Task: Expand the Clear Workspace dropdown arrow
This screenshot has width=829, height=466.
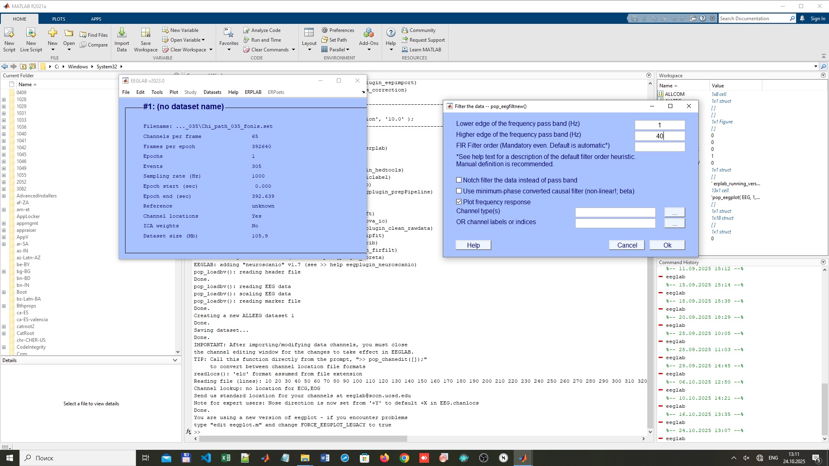Action: coord(210,50)
